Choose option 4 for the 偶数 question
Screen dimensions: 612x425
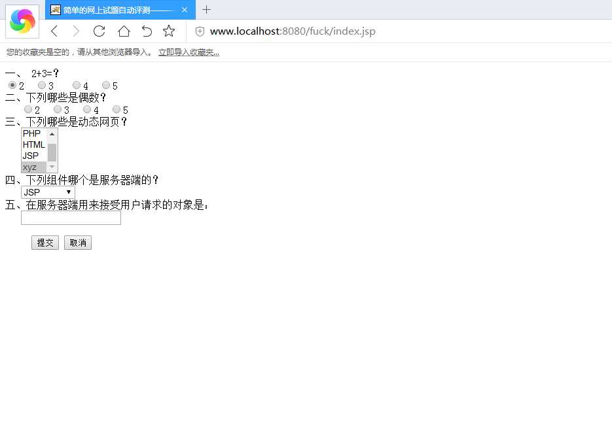coord(87,109)
